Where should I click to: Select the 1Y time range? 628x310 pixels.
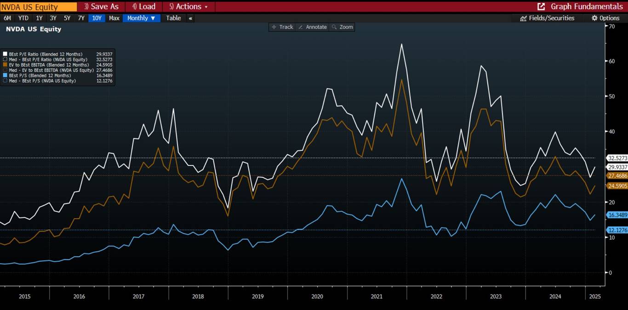pos(39,18)
